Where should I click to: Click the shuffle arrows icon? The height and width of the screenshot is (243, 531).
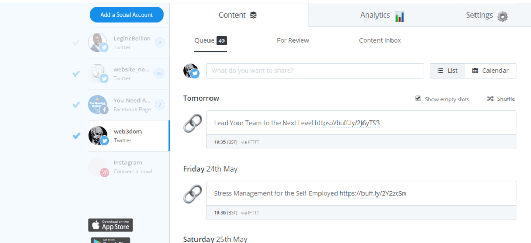coord(491,99)
